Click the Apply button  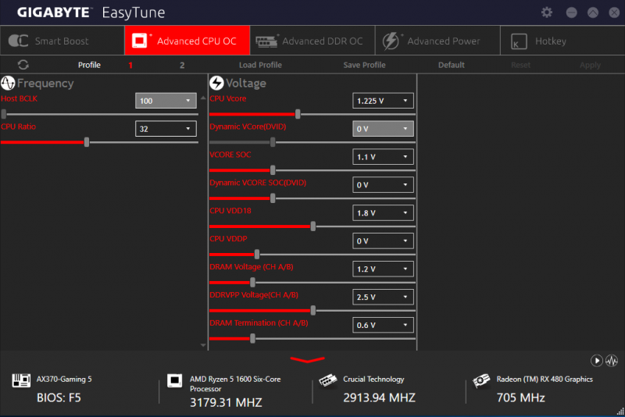tap(590, 65)
